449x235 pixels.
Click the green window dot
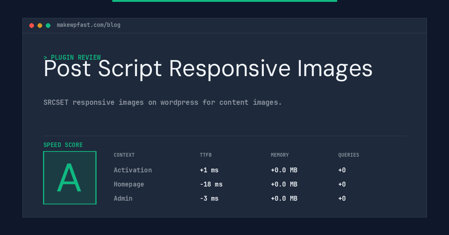pyautogui.click(x=48, y=25)
